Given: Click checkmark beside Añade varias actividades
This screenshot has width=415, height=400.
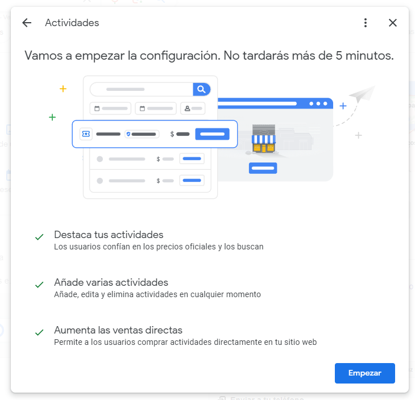Looking at the screenshot, I should [39, 285].
